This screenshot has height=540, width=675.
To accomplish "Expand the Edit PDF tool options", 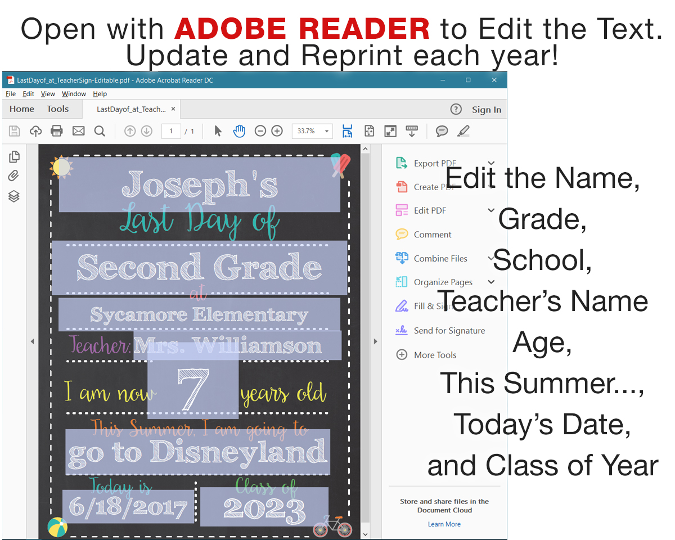I will coord(491,210).
